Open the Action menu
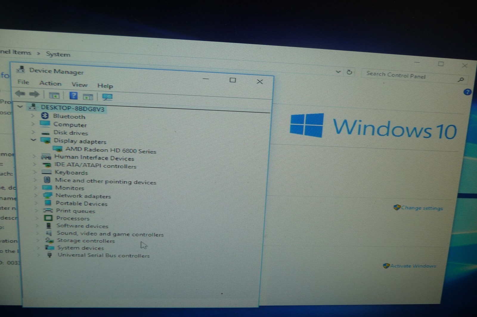 (50, 83)
